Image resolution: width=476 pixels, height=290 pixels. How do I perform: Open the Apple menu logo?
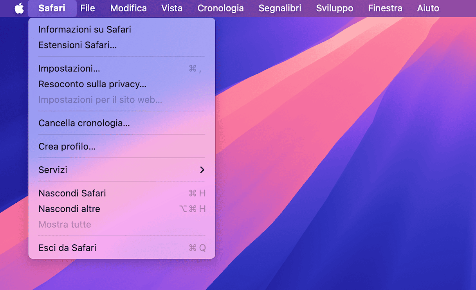[x=19, y=8]
